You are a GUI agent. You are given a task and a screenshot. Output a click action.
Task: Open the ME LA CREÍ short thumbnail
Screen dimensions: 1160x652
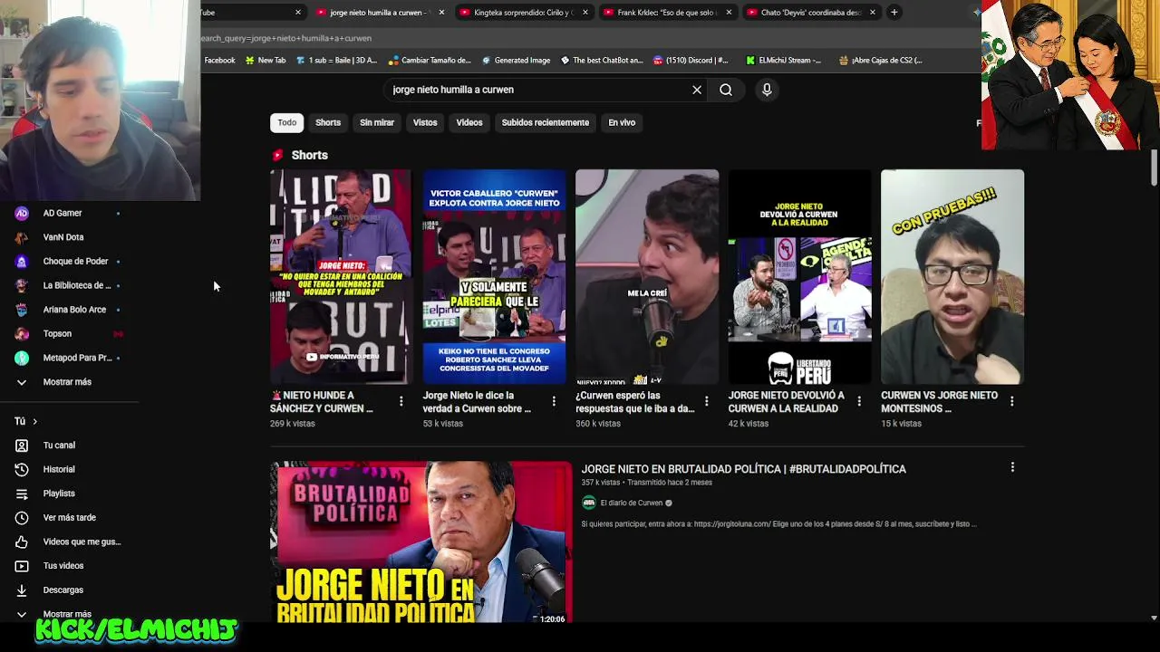tap(647, 277)
